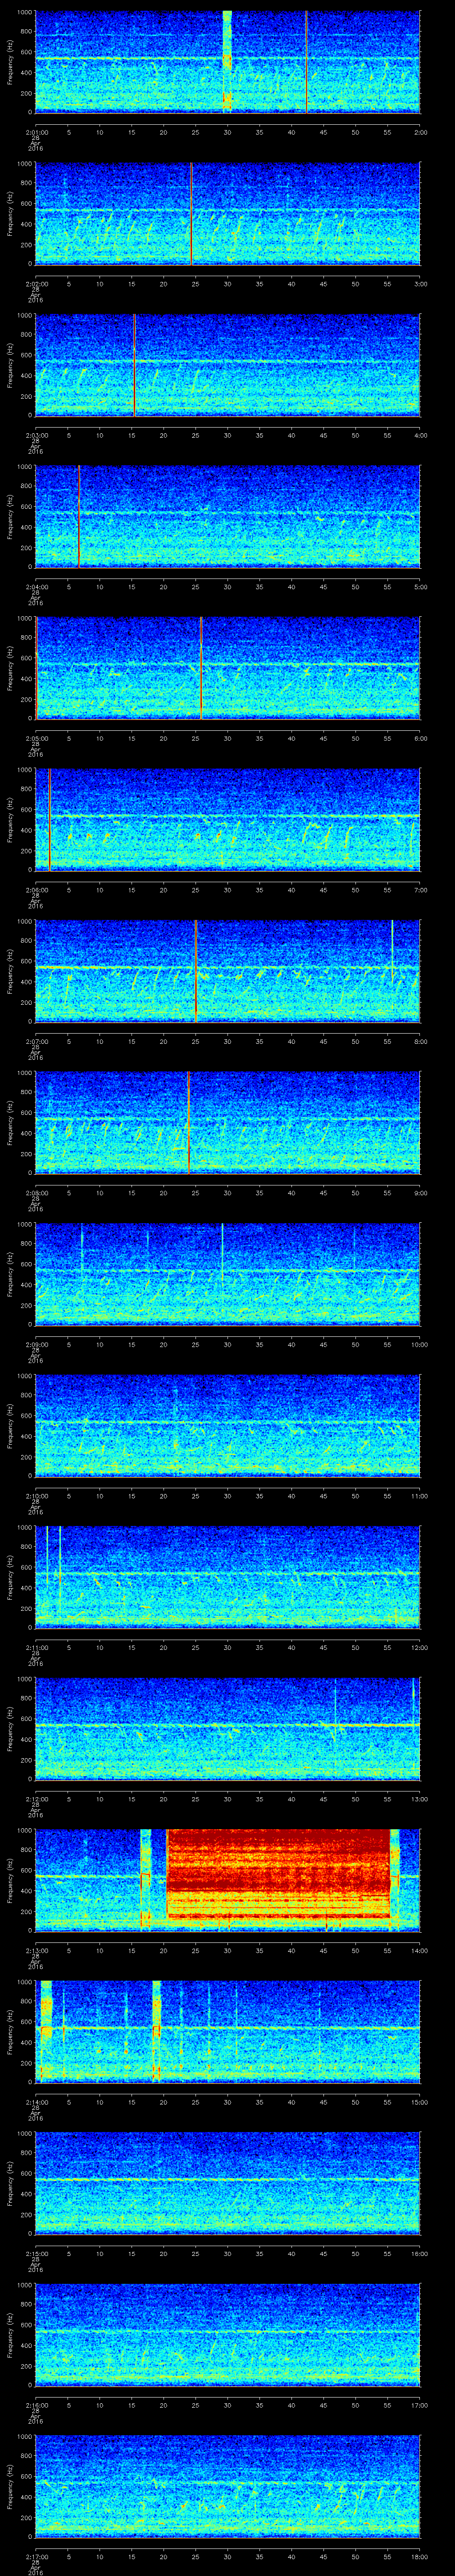Screen dimensions: 455x2576
Task: Click the 45-second tick label under the 2:12:00 panel
Action: [x=323, y=1798]
